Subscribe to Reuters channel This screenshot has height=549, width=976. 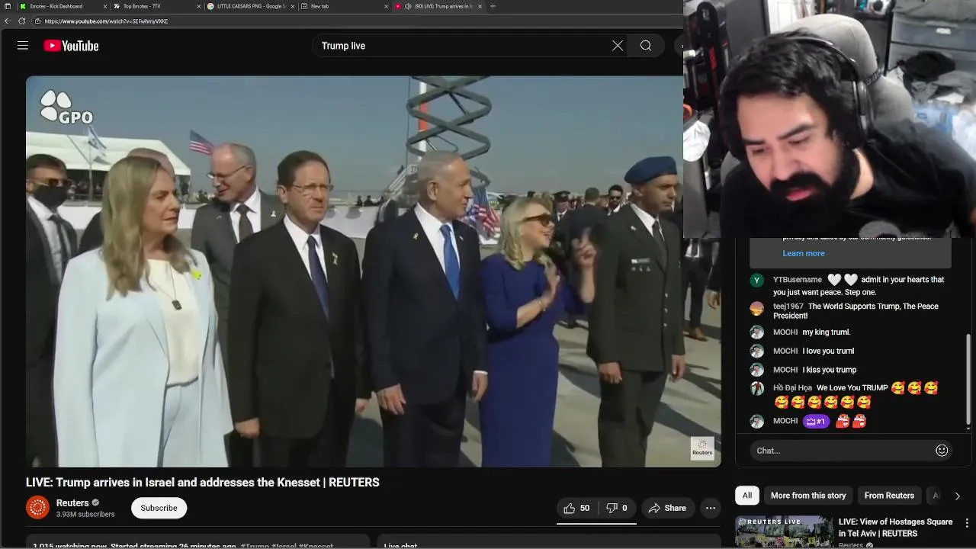coord(159,508)
